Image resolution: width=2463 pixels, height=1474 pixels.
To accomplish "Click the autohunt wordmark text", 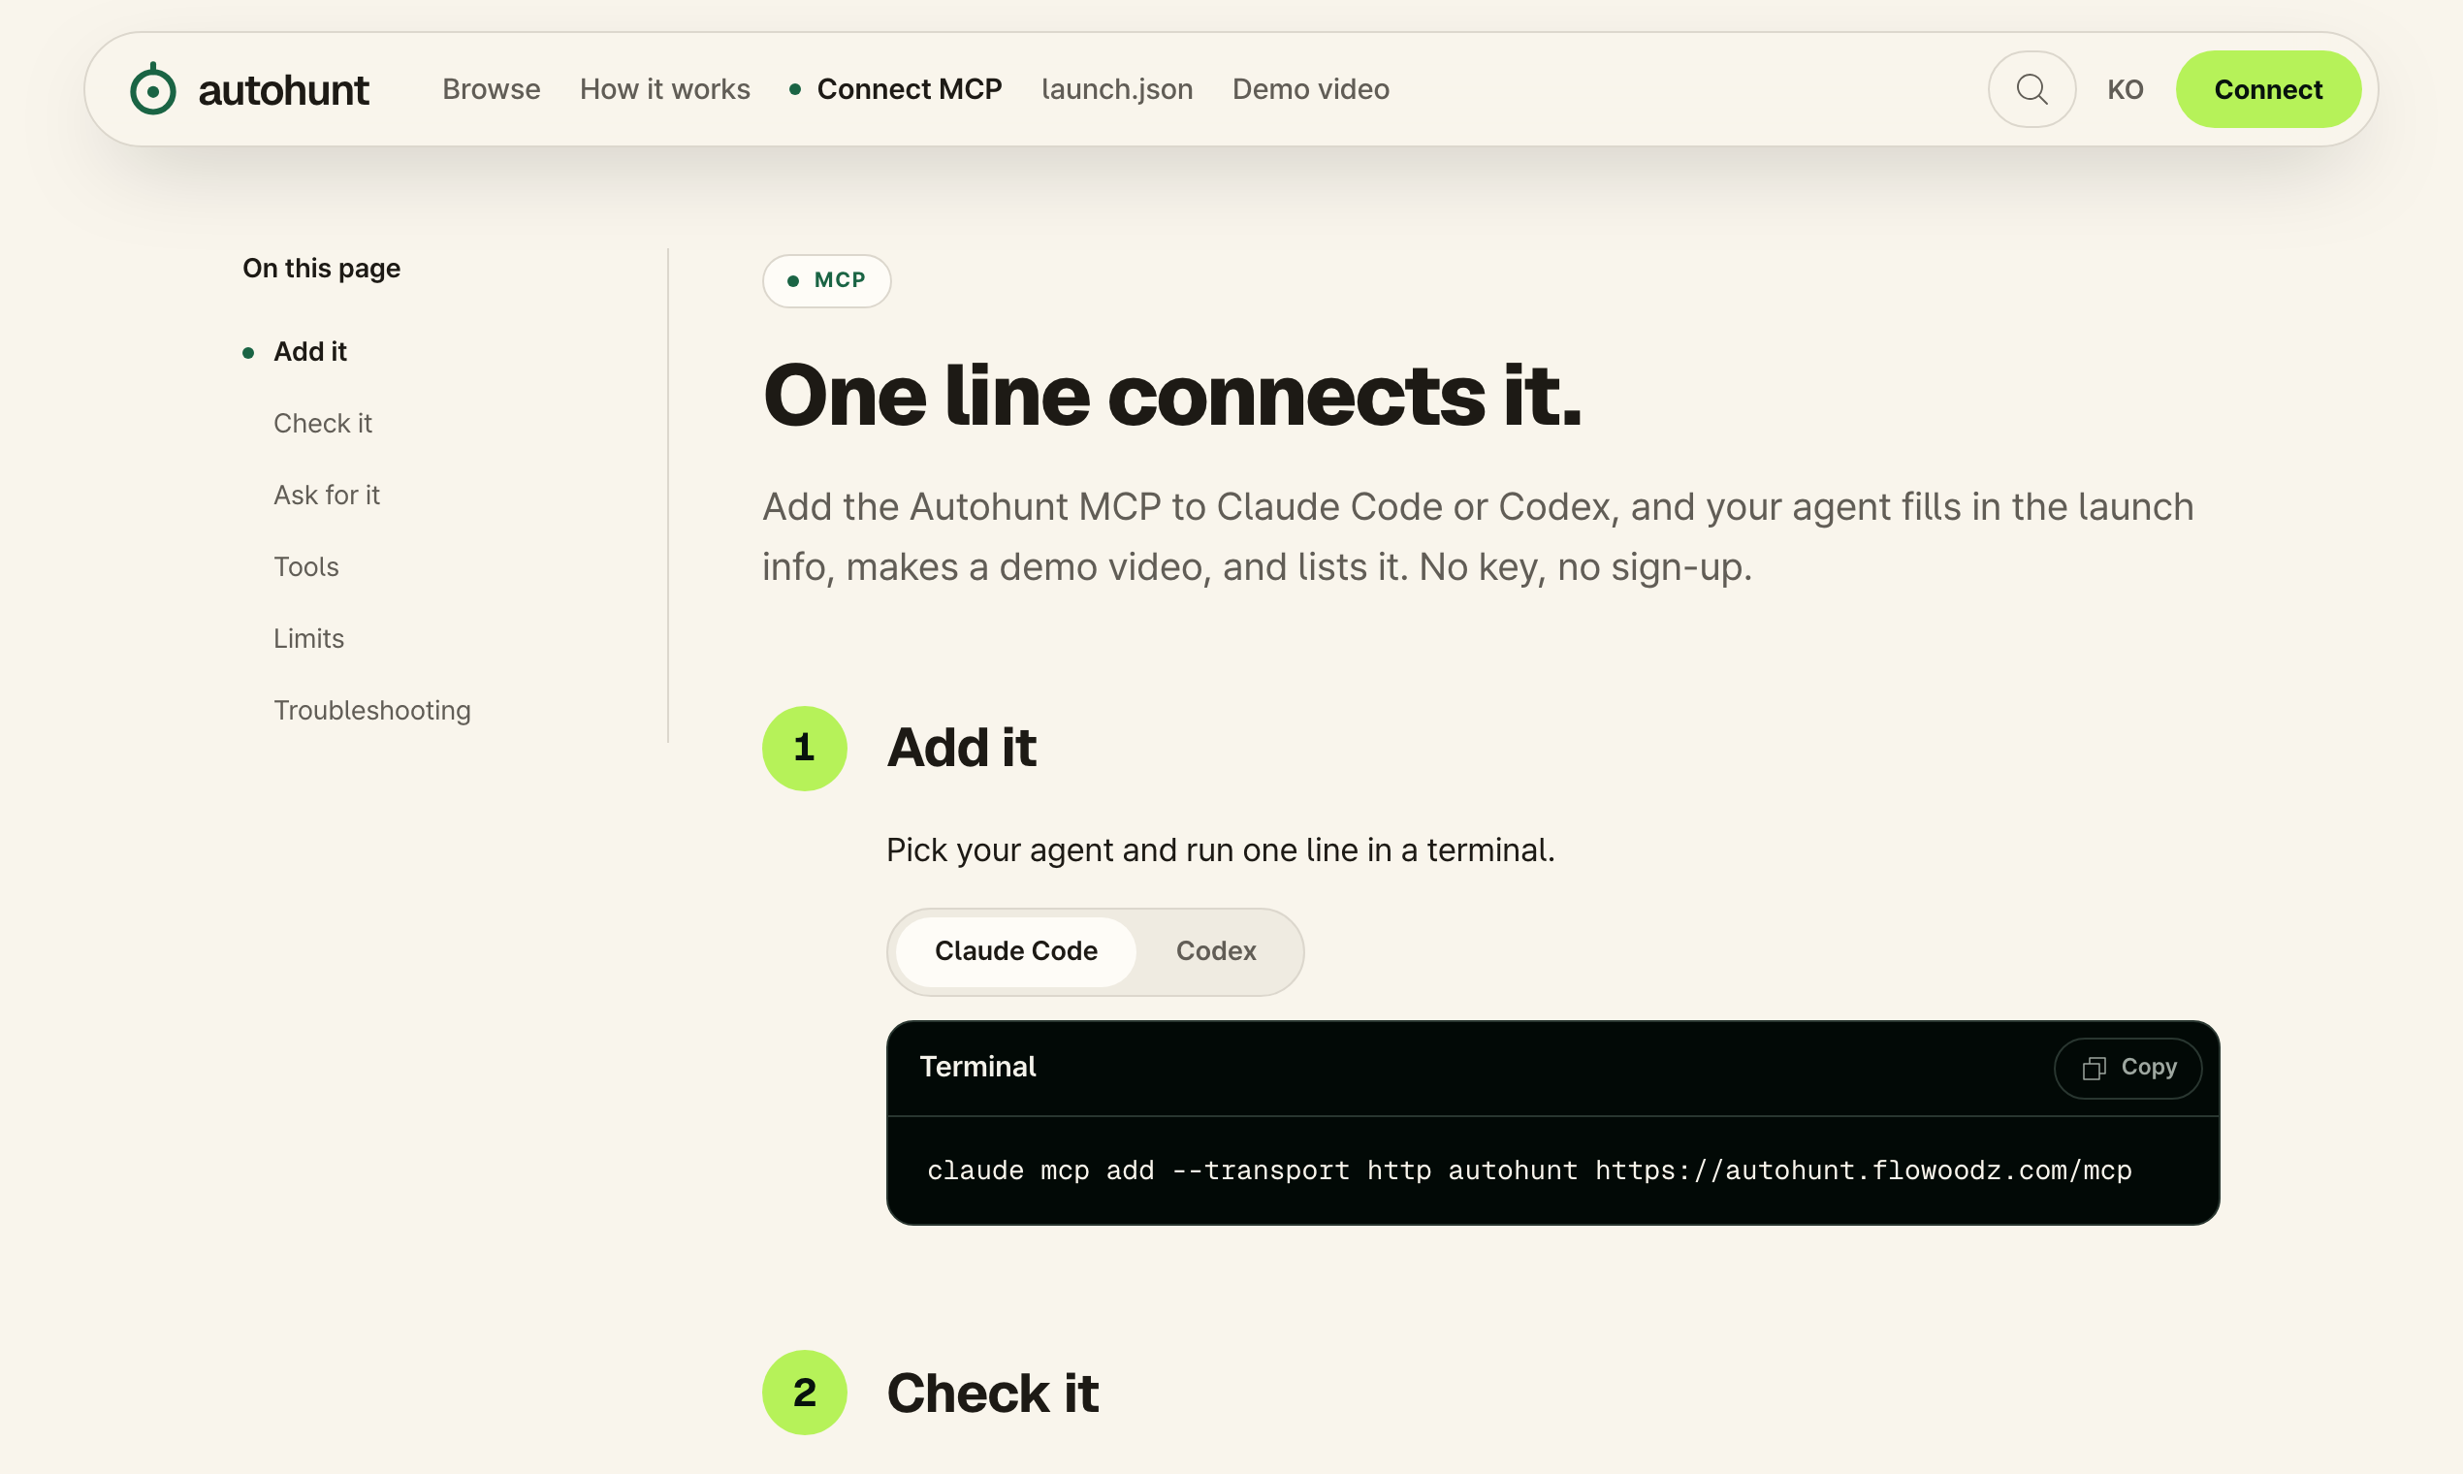I will point(283,90).
